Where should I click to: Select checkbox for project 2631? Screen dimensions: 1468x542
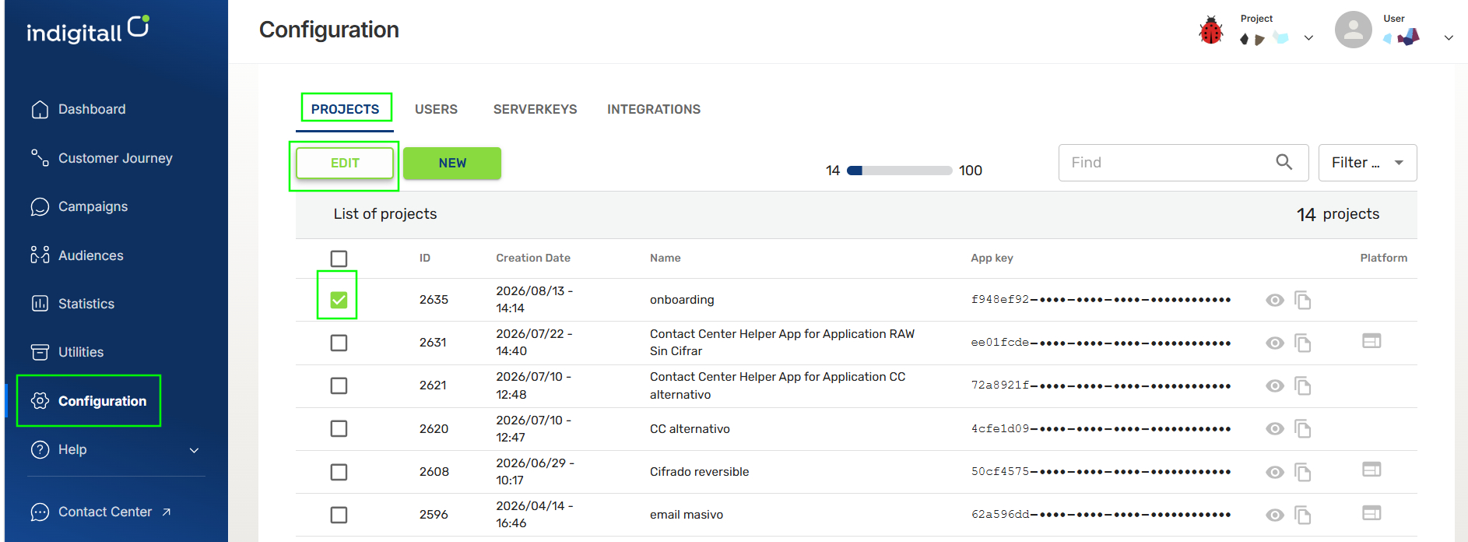coord(339,343)
